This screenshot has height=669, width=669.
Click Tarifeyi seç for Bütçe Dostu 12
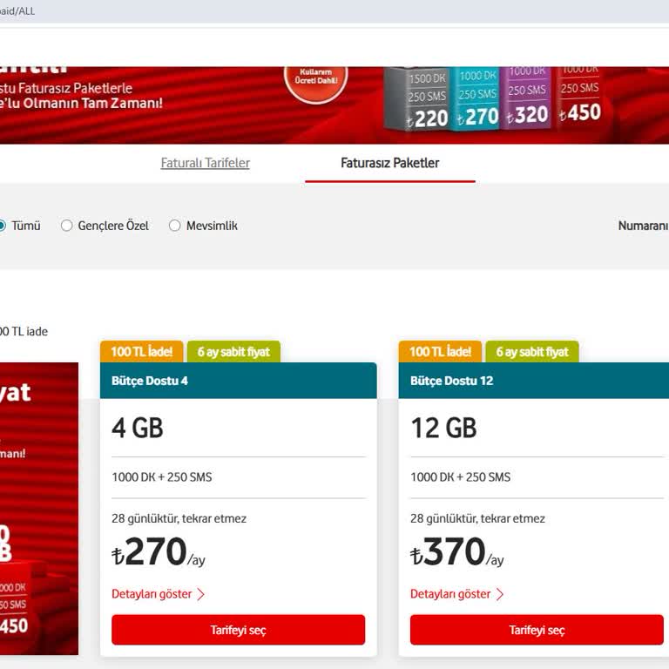tap(537, 630)
